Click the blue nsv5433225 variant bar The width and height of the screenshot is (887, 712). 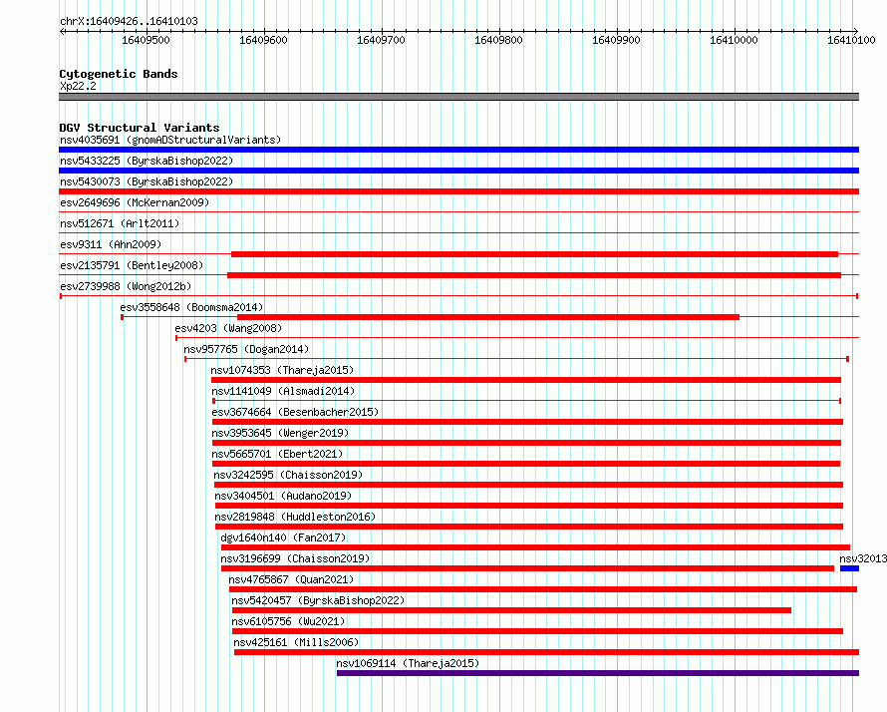click(458, 171)
